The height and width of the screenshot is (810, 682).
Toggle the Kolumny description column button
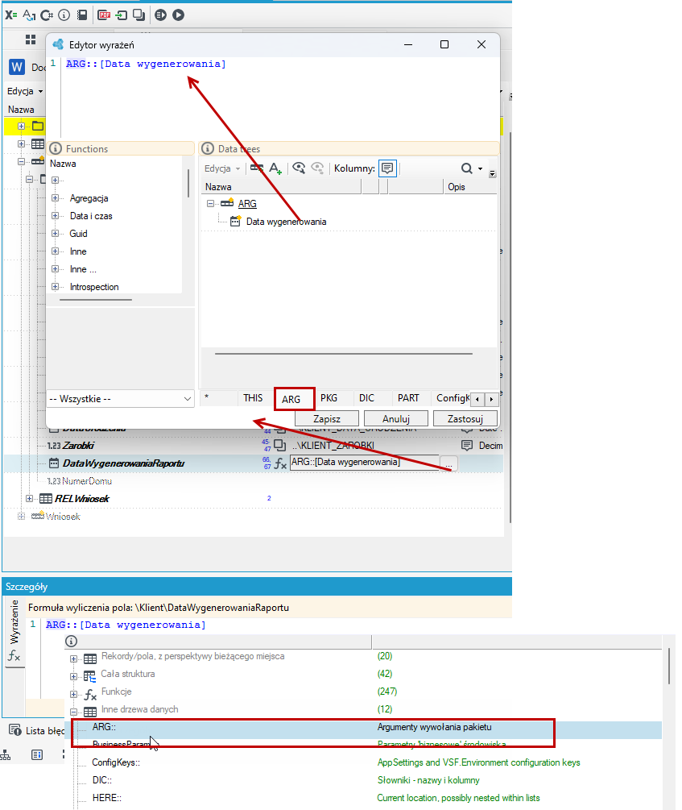[387, 168]
